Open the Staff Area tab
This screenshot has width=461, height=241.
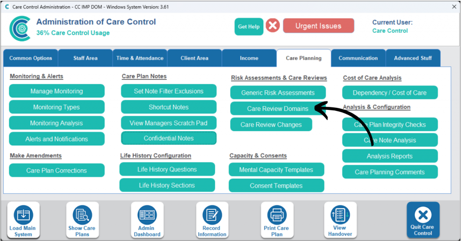(85, 58)
